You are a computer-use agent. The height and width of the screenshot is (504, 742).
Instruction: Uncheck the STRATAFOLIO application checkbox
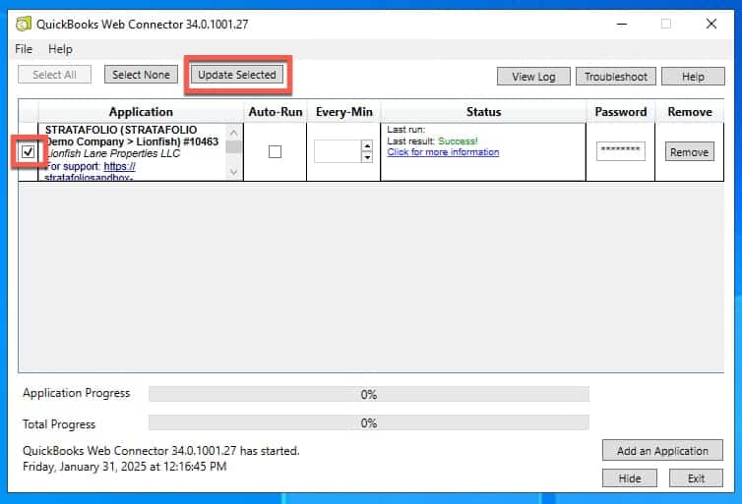(29, 151)
